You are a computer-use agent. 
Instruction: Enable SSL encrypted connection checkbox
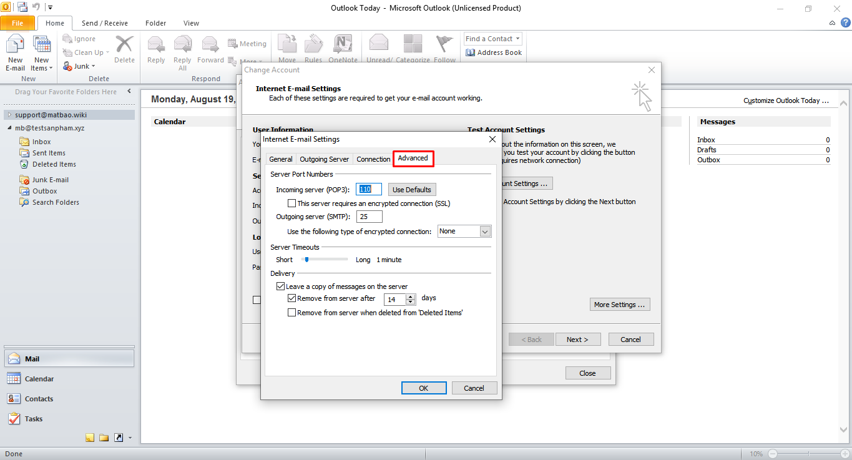point(291,203)
